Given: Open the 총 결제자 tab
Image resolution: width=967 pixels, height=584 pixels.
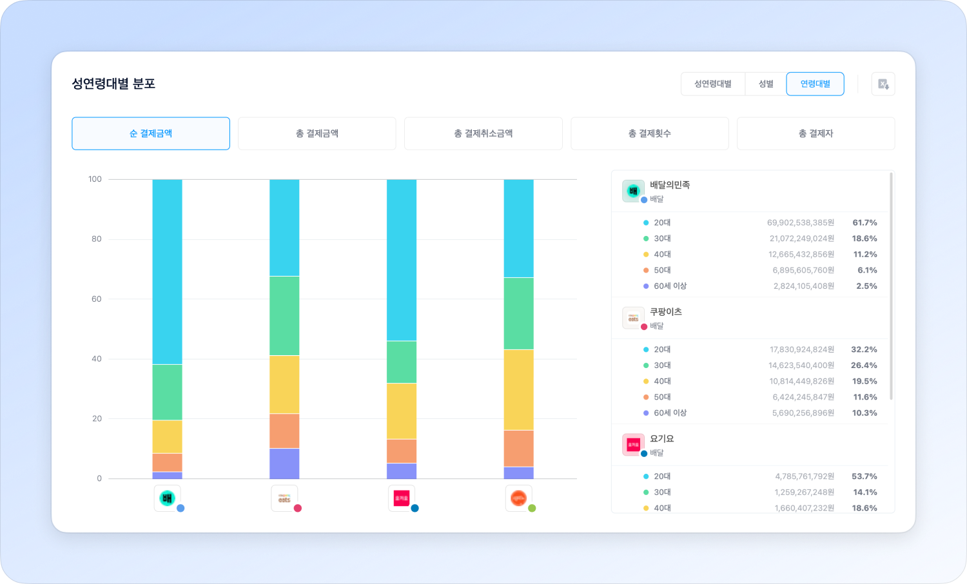Looking at the screenshot, I should point(816,133).
